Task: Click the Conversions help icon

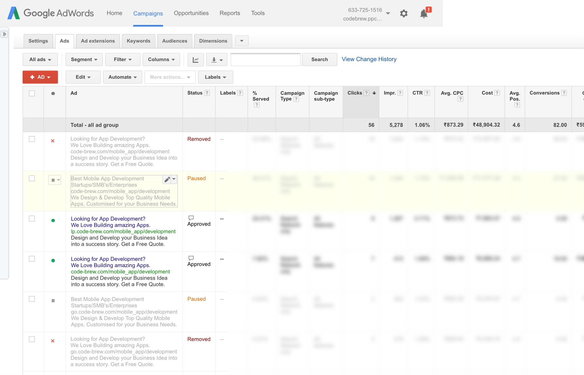Action: (x=564, y=93)
